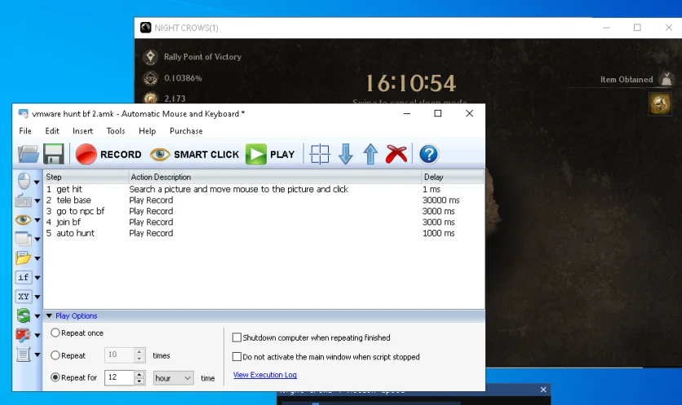Enable Shutdown computer when repeating finished
Viewport: 682px width, 405px height.
click(237, 337)
